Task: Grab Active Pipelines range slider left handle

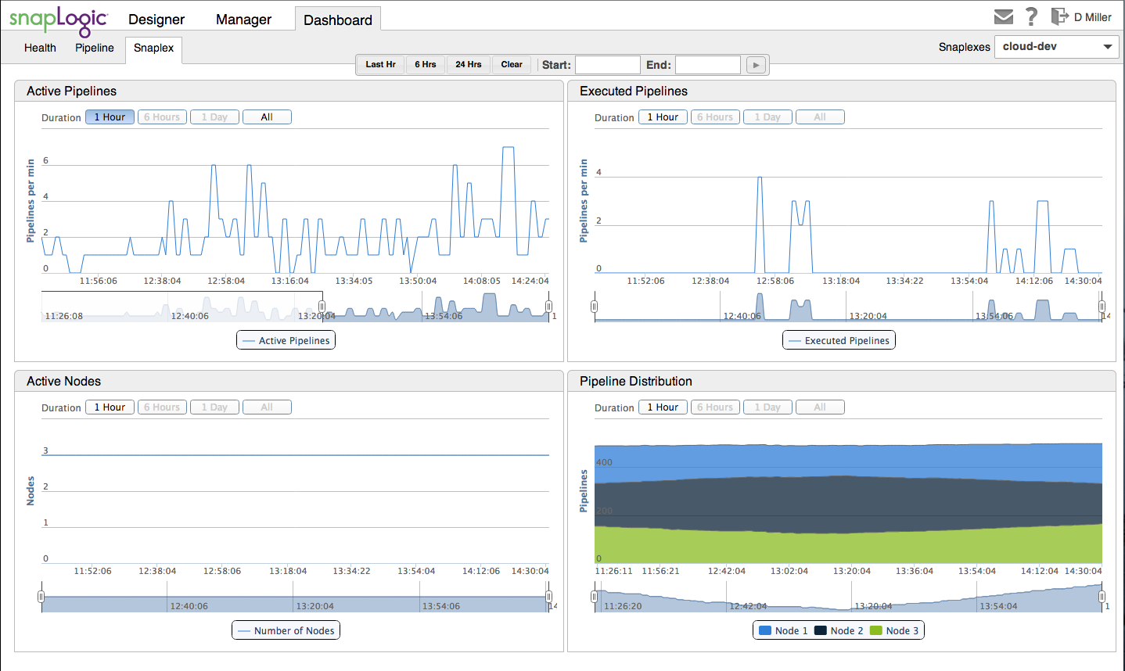Action: click(322, 307)
